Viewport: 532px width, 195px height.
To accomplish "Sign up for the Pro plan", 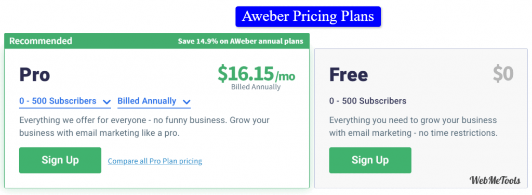I will pyautogui.click(x=60, y=160).
